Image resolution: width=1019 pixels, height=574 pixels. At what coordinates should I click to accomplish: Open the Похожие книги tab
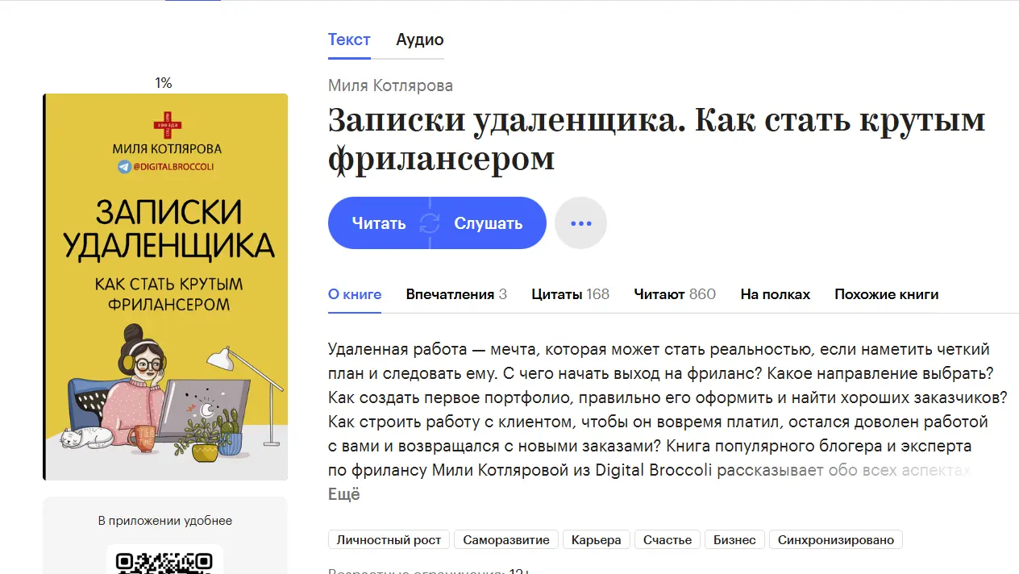(887, 294)
